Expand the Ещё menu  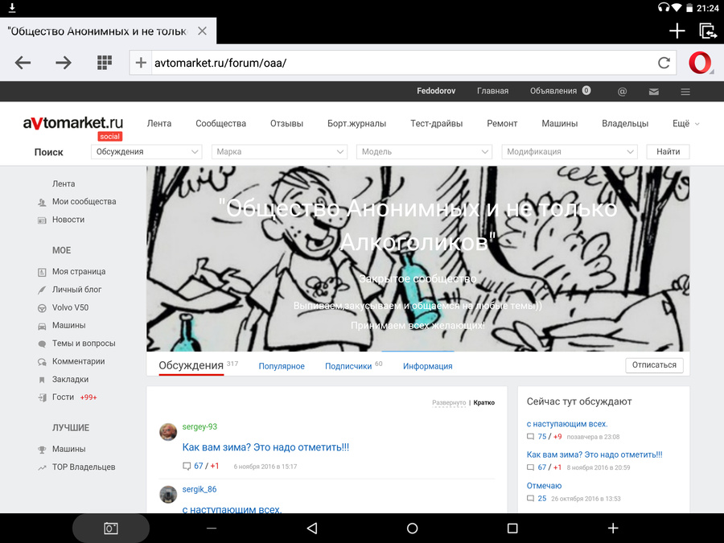tap(685, 124)
